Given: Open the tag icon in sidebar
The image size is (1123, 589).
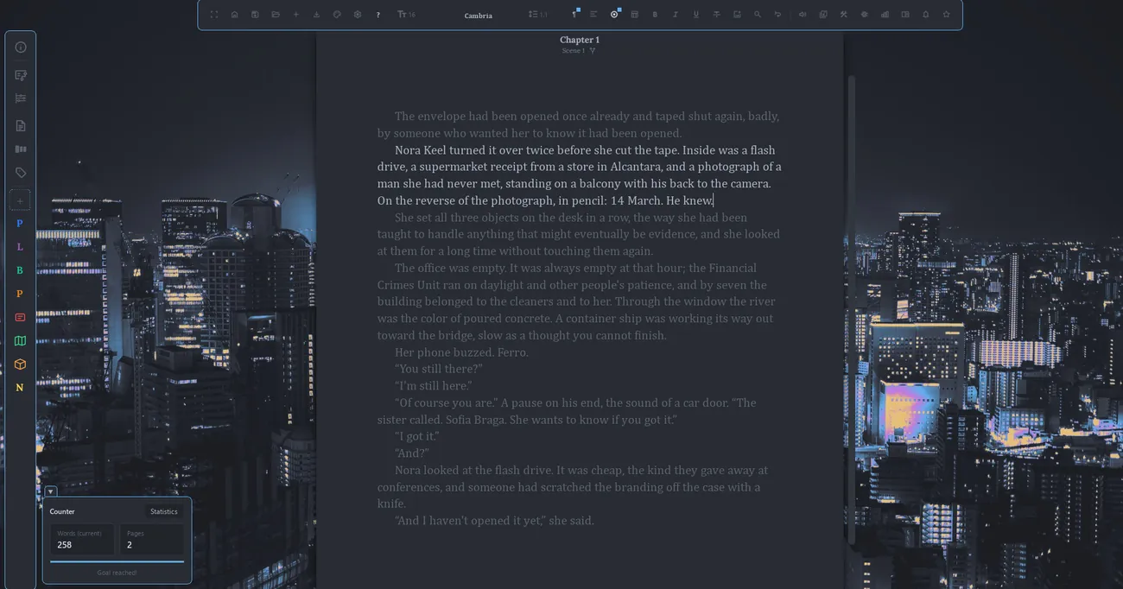Looking at the screenshot, I should 21,173.
